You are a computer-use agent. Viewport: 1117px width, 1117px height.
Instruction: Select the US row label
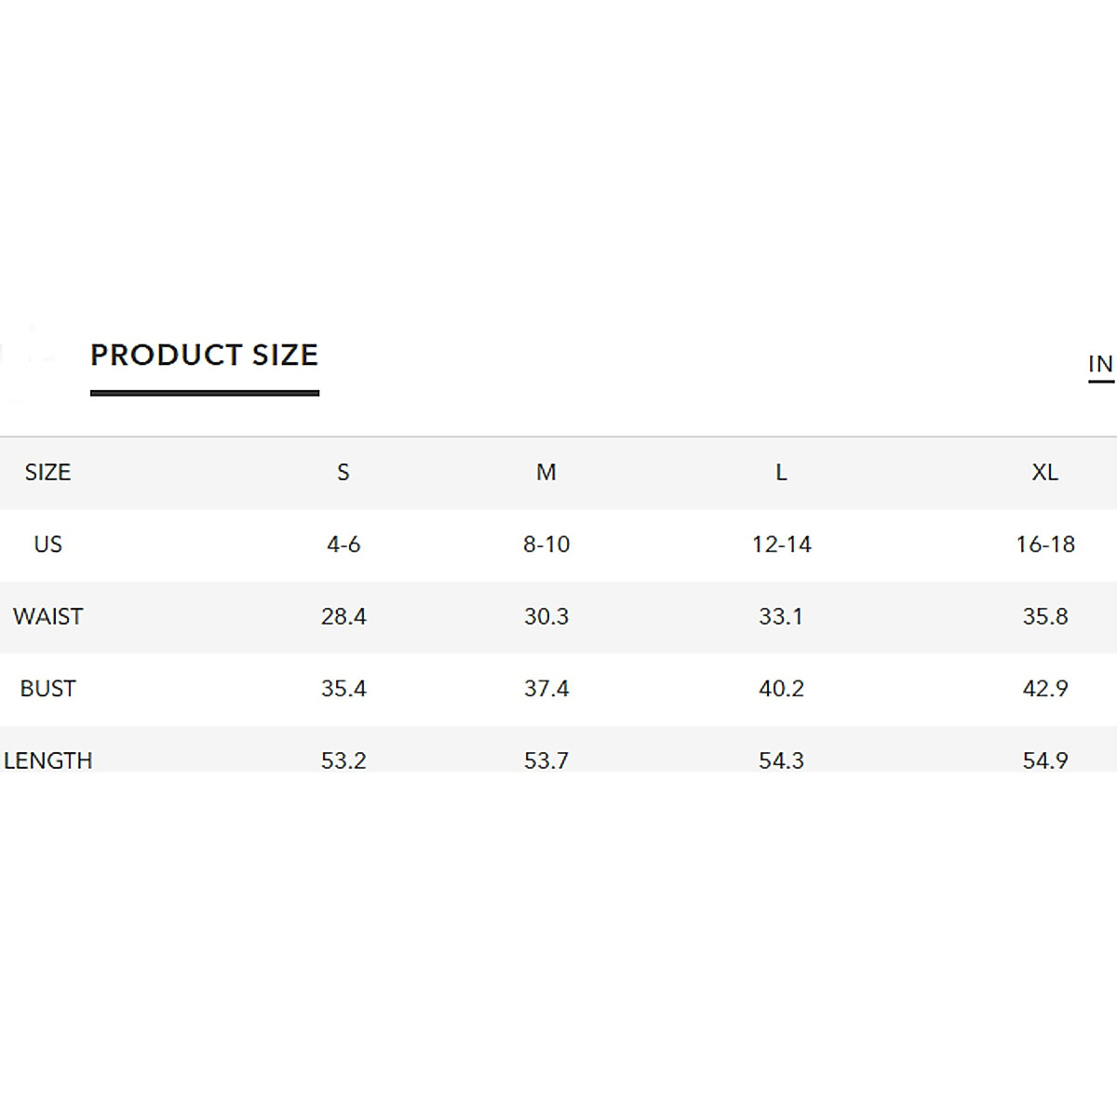[47, 545]
